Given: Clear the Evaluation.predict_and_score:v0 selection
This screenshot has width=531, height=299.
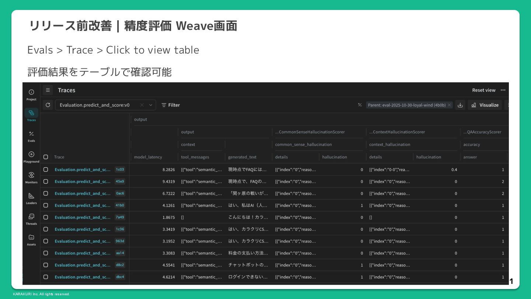Looking at the screenshot, I should 142,105.
